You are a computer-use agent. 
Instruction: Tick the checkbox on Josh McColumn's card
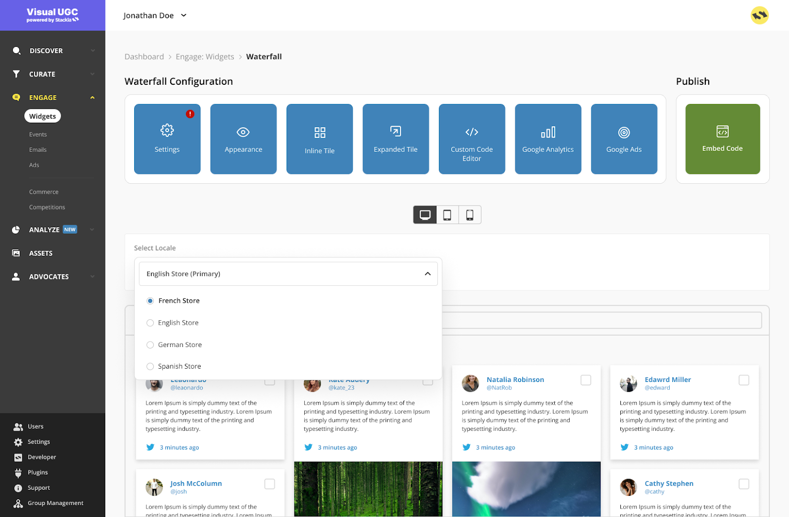click(x=270, y=484)
